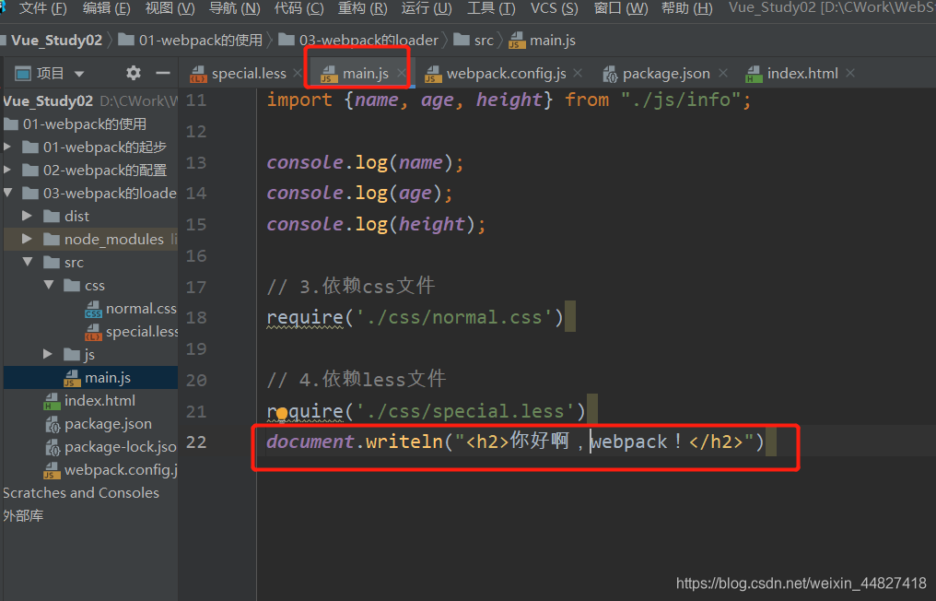Open the 帮助 (H) menu

pyautogui.click(x=686, y=8)
